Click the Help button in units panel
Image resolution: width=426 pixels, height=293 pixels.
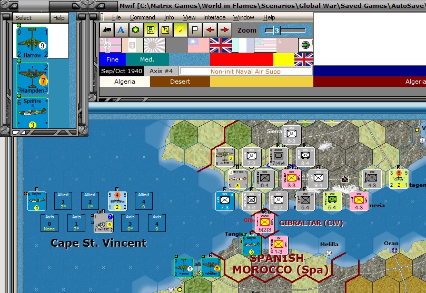tap(59, 18)
